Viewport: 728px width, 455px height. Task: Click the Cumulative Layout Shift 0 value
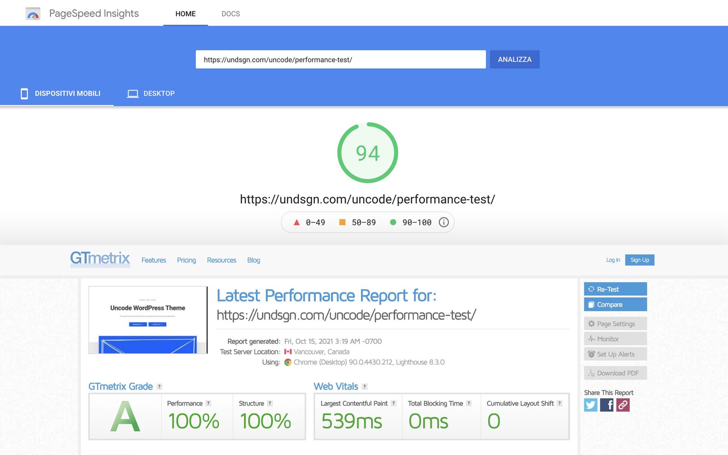pos(494,421)
